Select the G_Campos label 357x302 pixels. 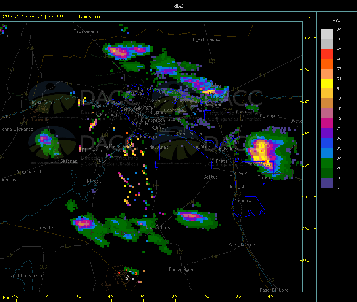point(269,116)
